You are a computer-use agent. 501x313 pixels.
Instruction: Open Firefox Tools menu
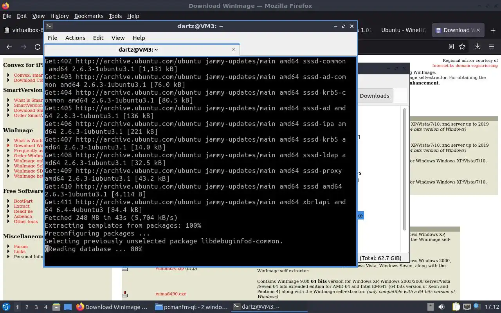pyautogui.click(x=115, y=16)
